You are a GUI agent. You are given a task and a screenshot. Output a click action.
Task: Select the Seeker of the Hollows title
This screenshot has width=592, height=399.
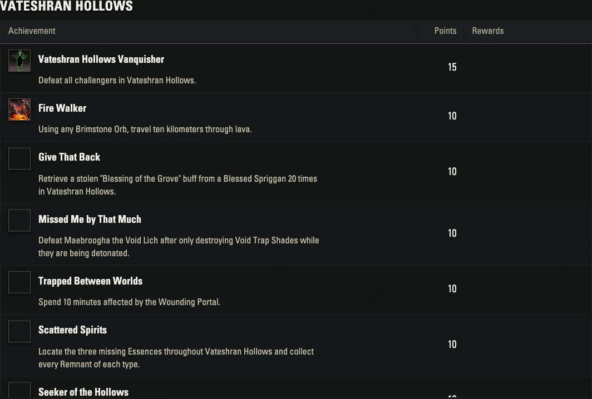[x=83, y=392]
